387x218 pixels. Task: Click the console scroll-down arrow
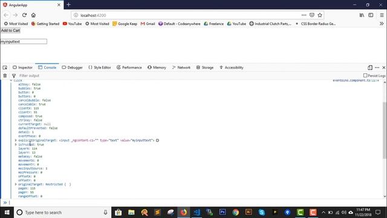tap(385, 196)
